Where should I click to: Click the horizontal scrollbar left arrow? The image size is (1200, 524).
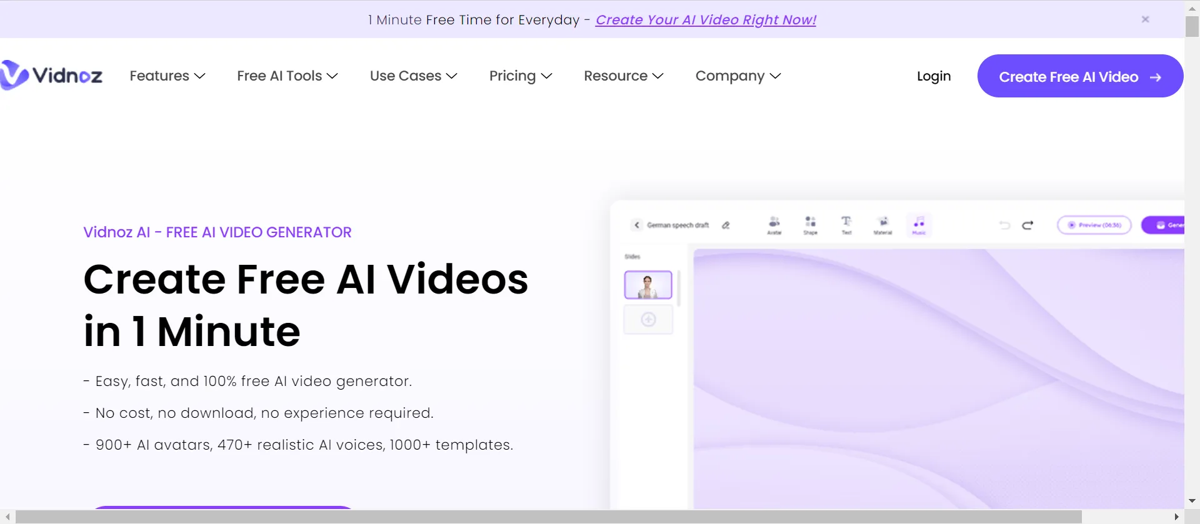point(7,517)
